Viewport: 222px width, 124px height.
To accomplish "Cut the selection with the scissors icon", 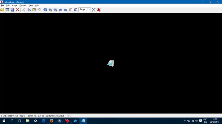I will coord(24,10).
